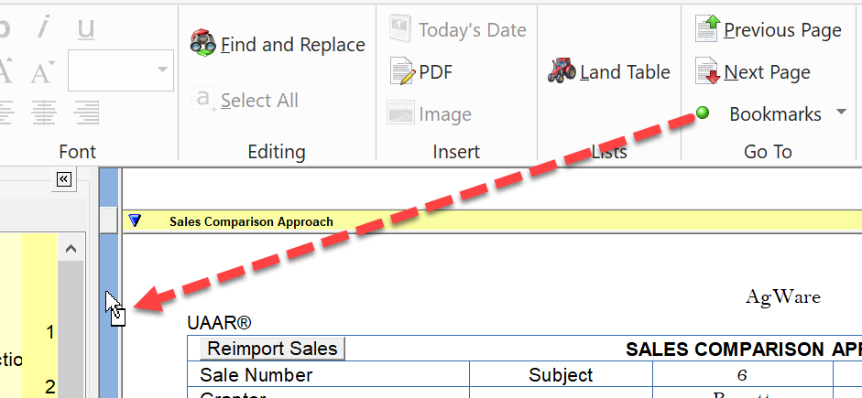Open Land Table with the tractor icon
This screenshot has width=862, height=398.
pos(562,71)
